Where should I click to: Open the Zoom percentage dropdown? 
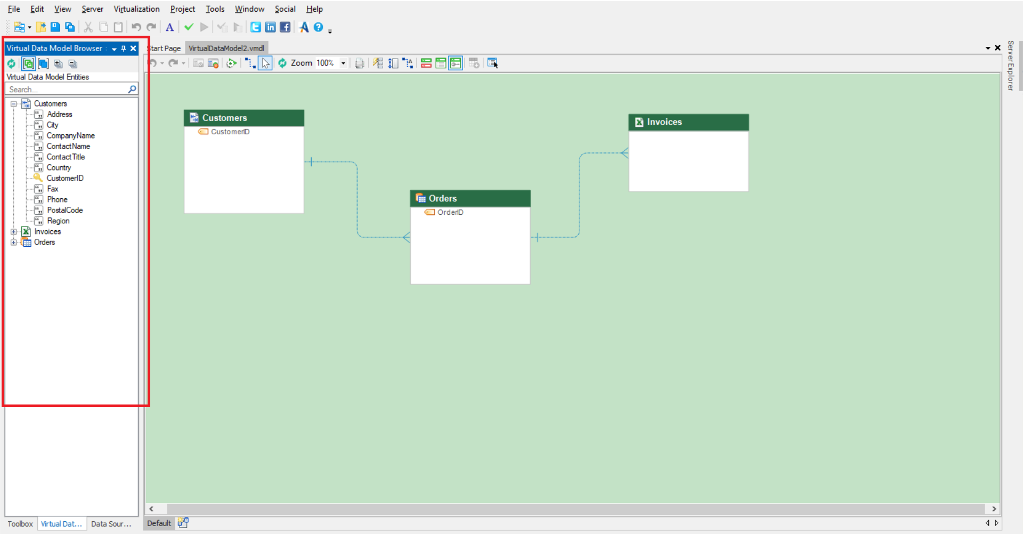(343, 63)
